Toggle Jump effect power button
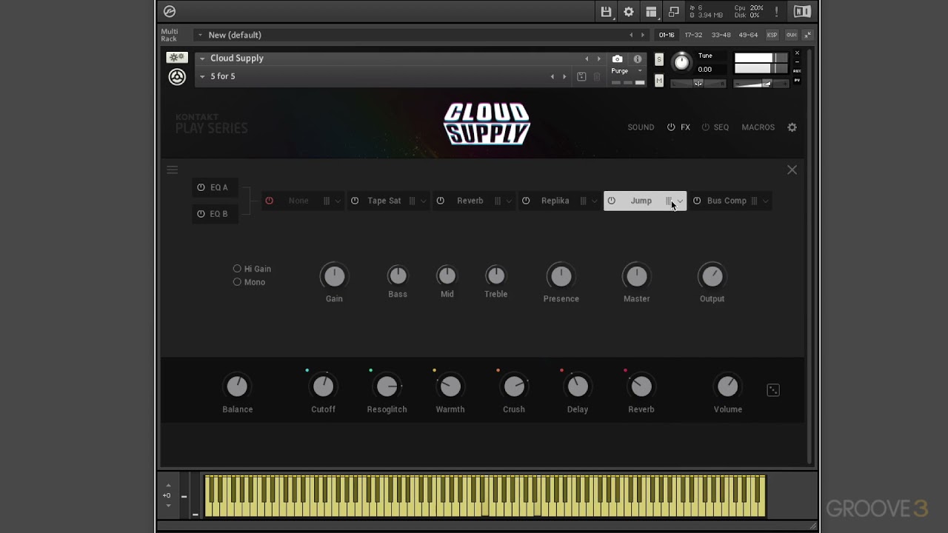The image size is (948, 533). point(611,201)
